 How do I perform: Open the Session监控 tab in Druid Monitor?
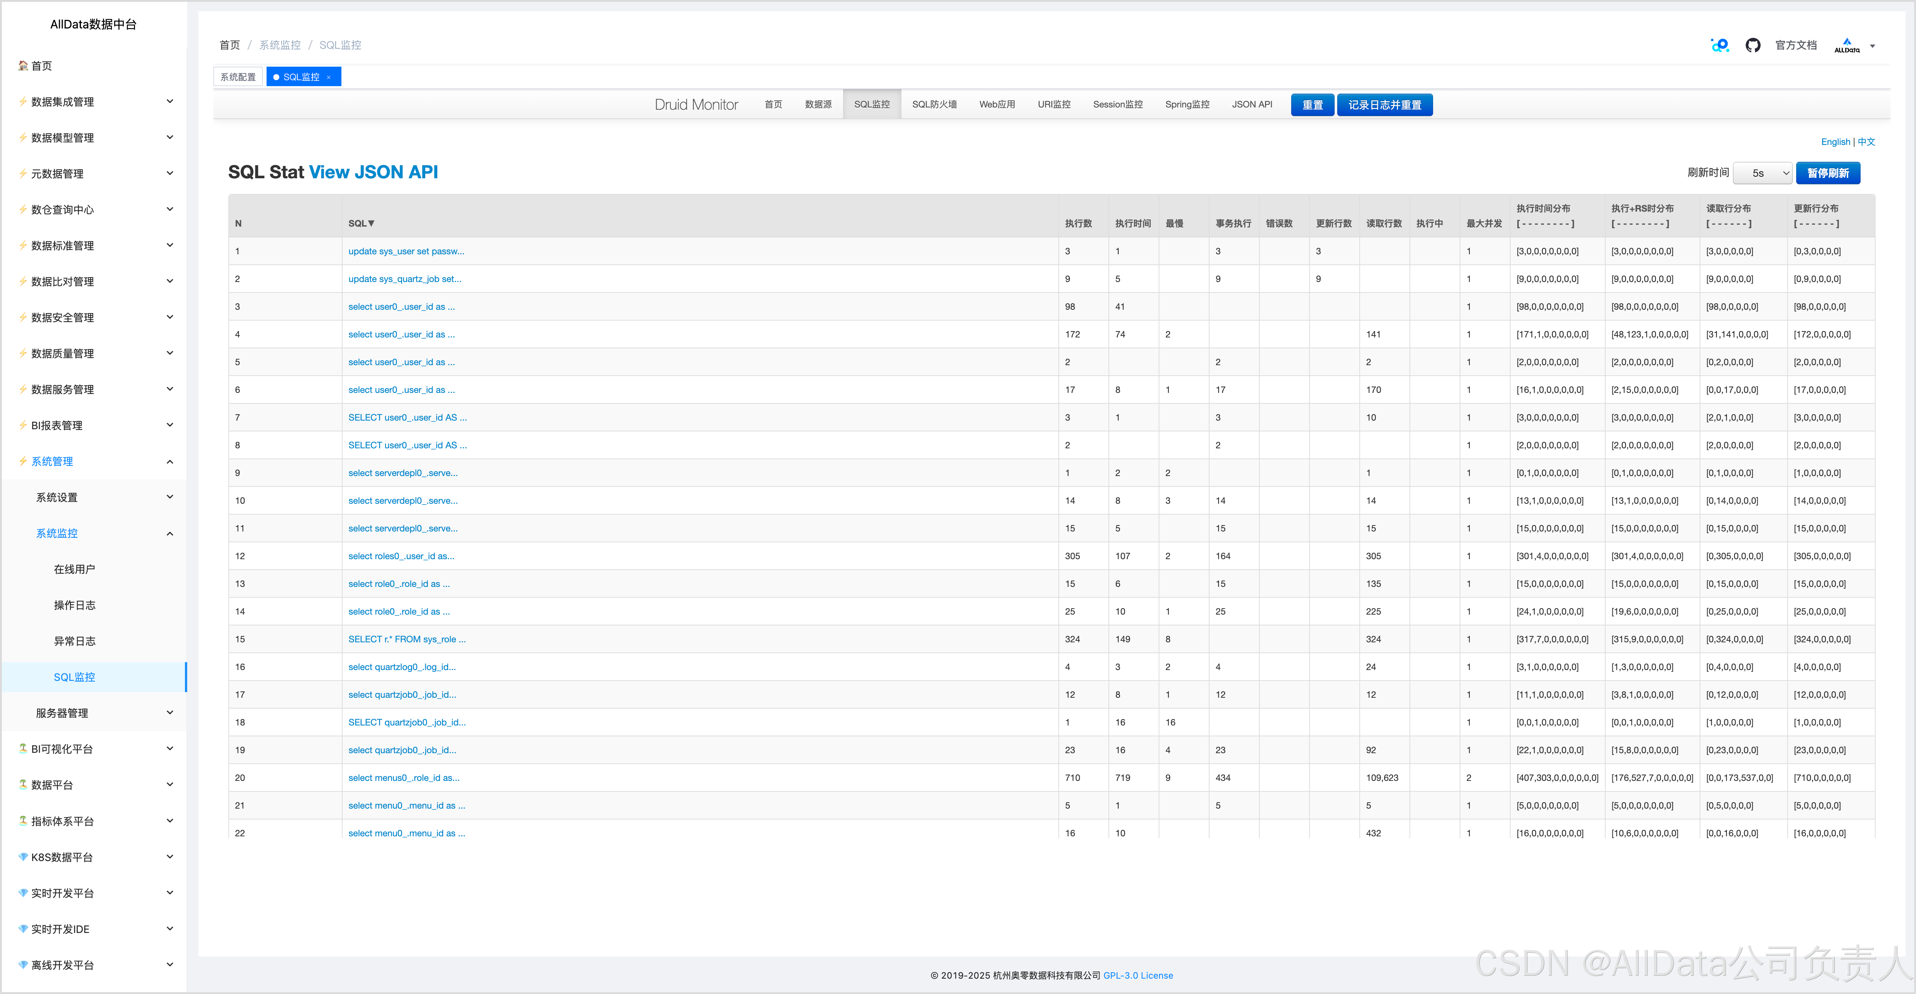point(1117,104)
